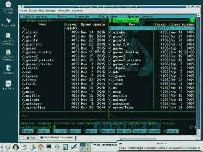This screenshot has width=203, height=152.
Task: Open the Настройка menu in Konsole
Action: 64,11
